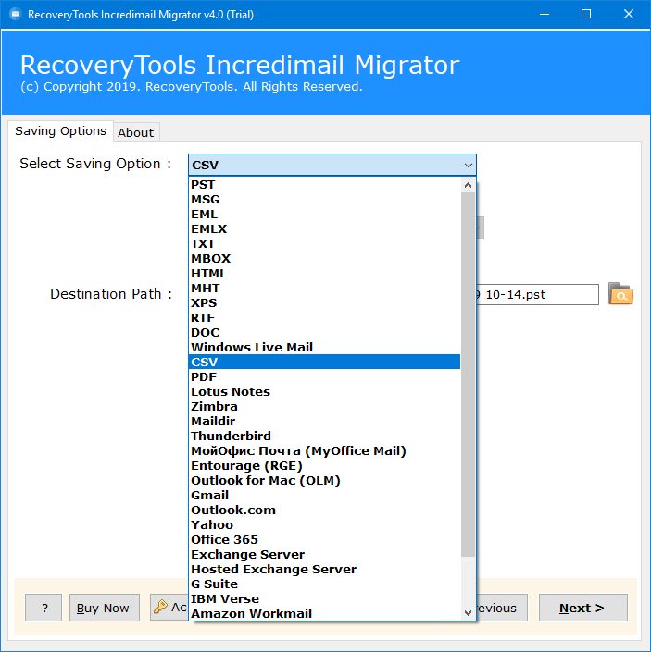
Task: Click the app icon in the title bar
Action: tap(16, 15)
